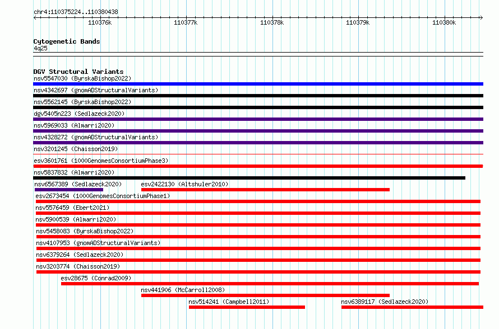Click the right arrowhead of the ruler
The image size is (499, 329).
482,18
